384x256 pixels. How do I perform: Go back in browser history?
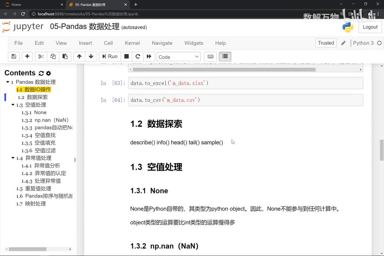tap(6, 14)
